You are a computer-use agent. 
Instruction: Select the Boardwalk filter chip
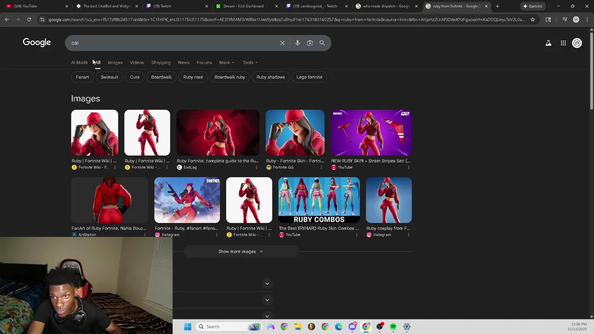(161, 77)
